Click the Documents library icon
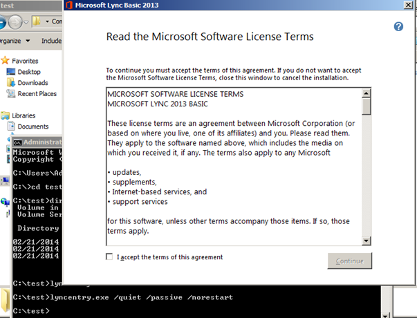Image resolution: width=417 pixels, height=318 pixels. tap(11, 126)
